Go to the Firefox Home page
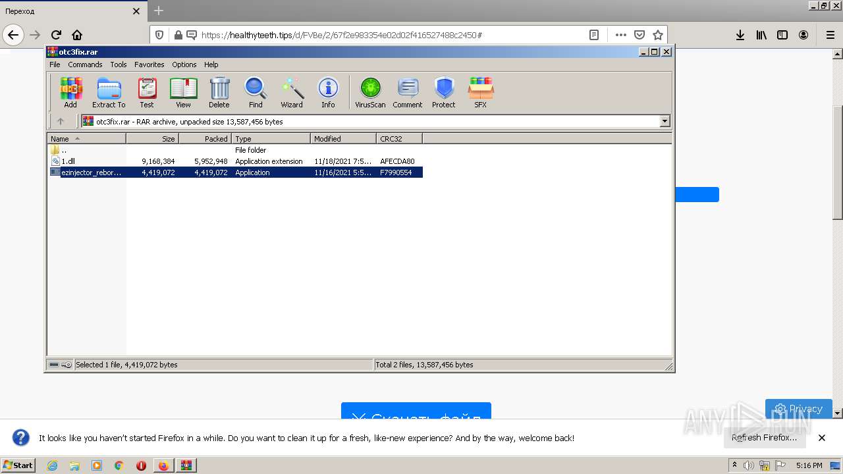Viewport: 843px width, 474px height. [77, 35]
